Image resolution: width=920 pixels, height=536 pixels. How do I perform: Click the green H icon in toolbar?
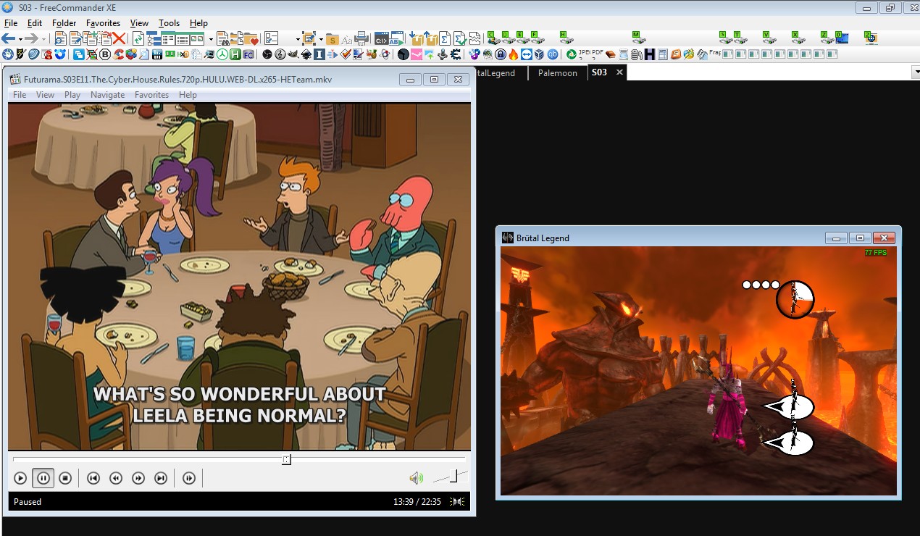point(237,54)
